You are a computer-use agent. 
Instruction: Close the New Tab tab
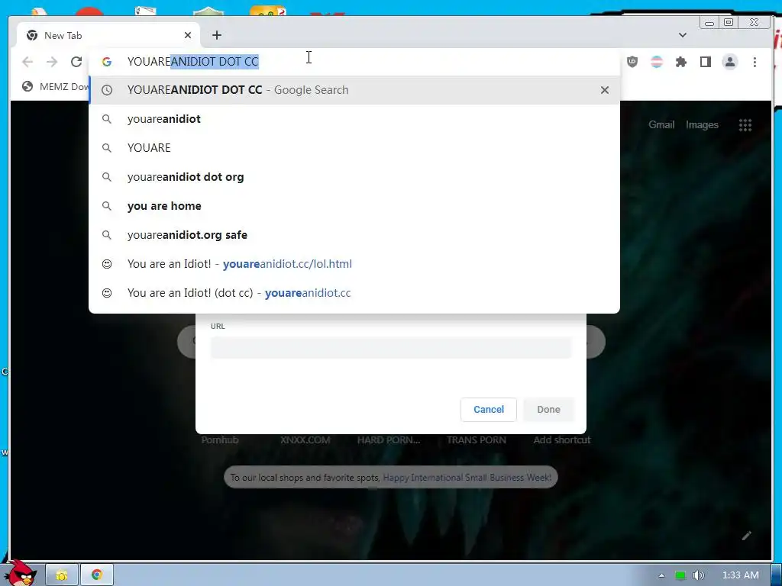pos(188,35)
